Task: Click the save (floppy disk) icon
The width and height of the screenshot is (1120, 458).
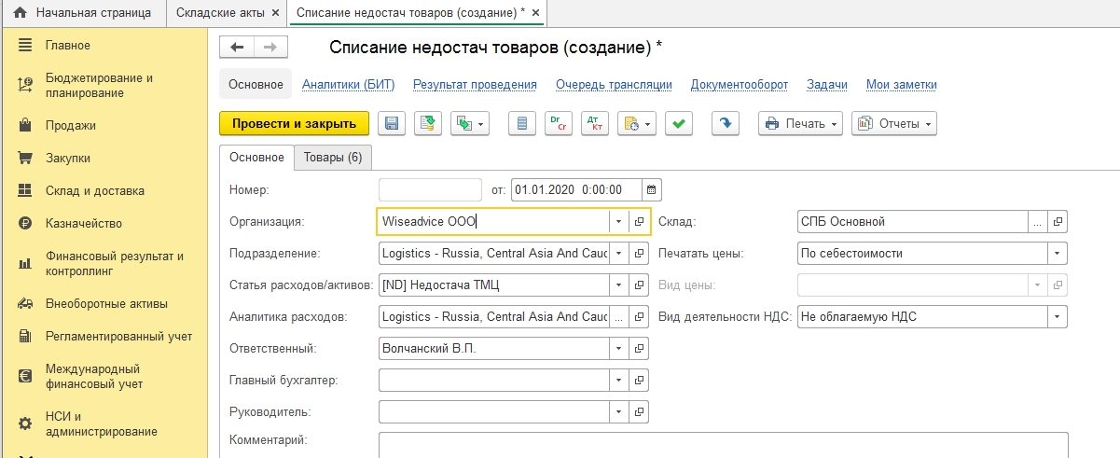Action: (392, 124)
